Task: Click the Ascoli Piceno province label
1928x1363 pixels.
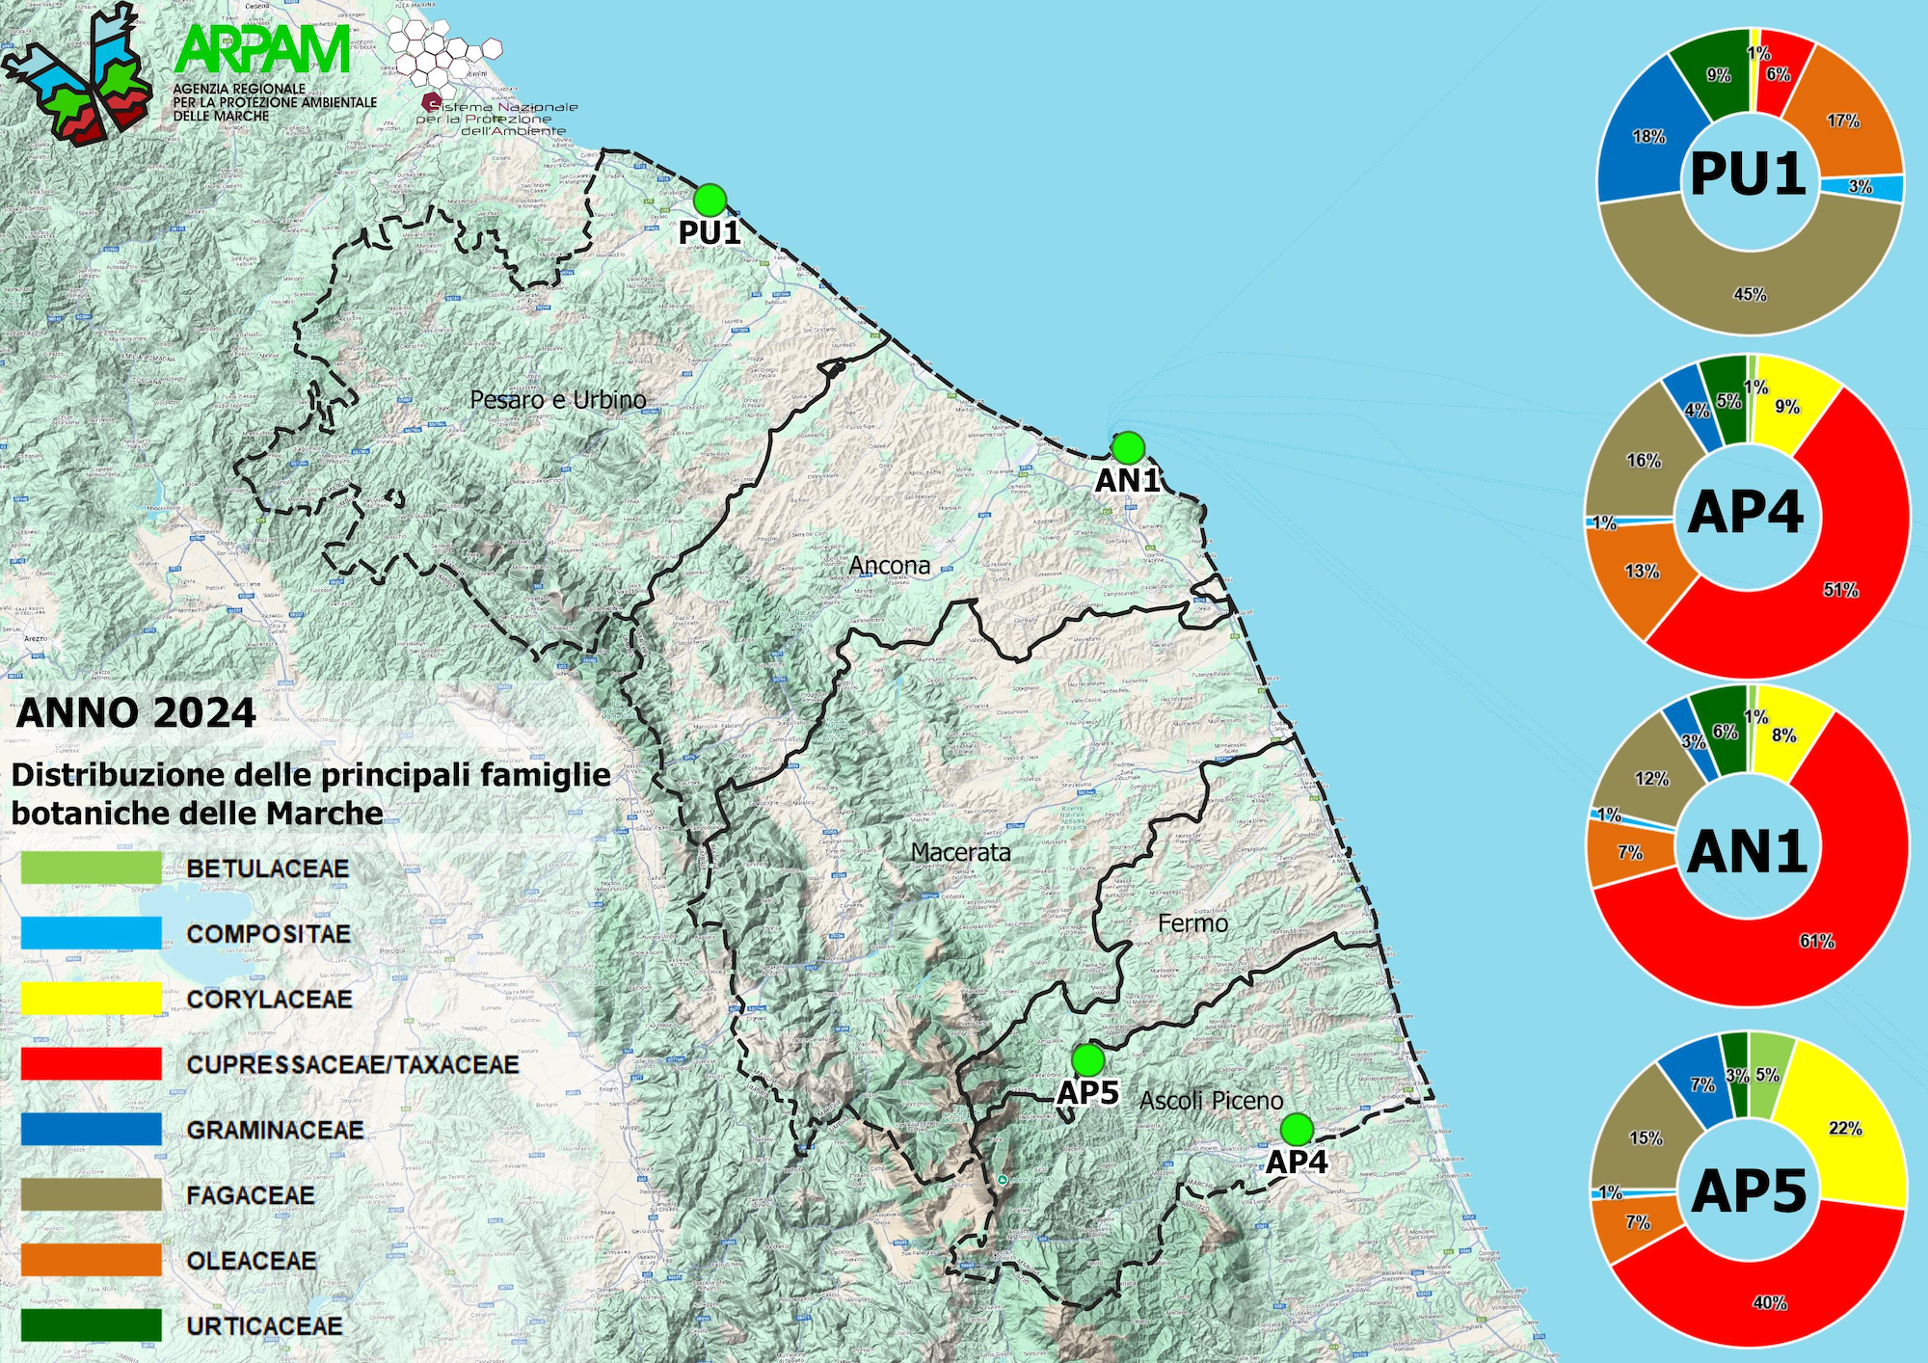Action: [x=1212, y=1101]
